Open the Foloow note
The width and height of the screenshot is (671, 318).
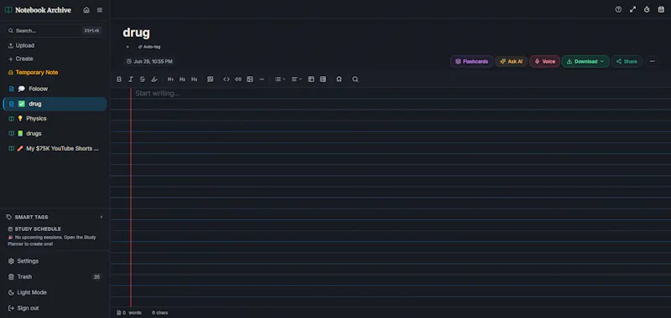55,89
